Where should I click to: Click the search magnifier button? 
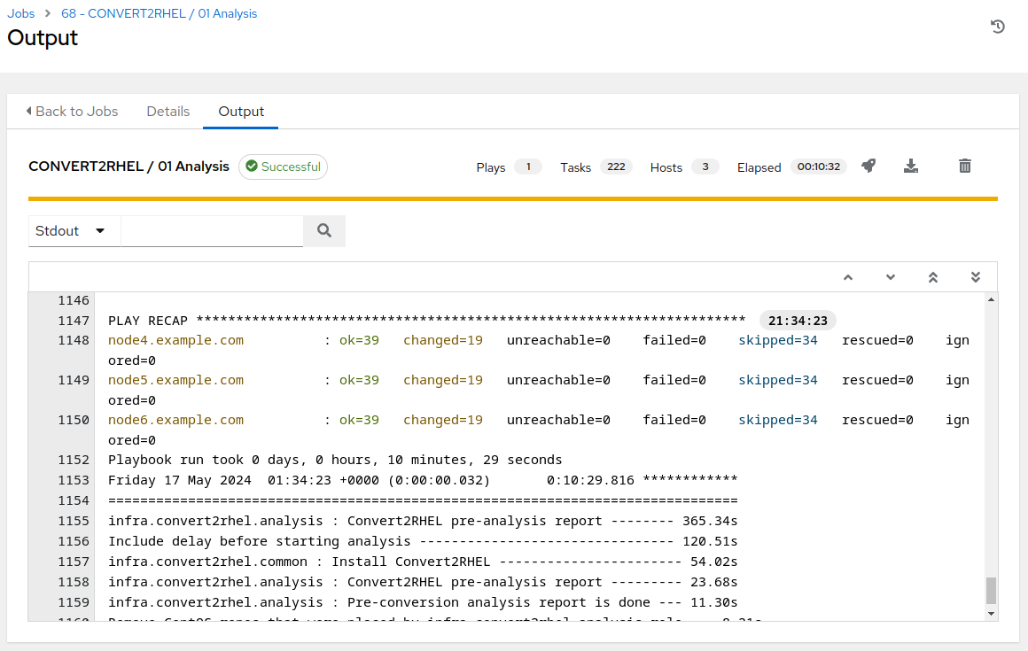coord(323,231)
